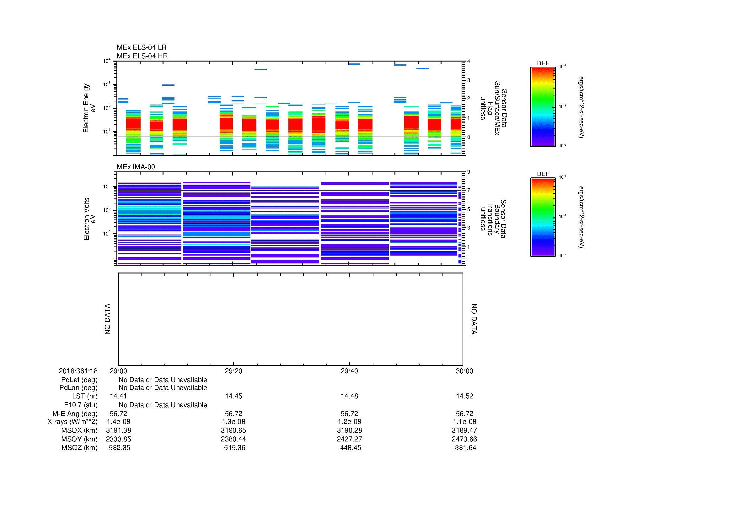Click the MSOY value 2380.44
Image resolution: width=734 pixels, height=519 pixels.
coord(233,439)
